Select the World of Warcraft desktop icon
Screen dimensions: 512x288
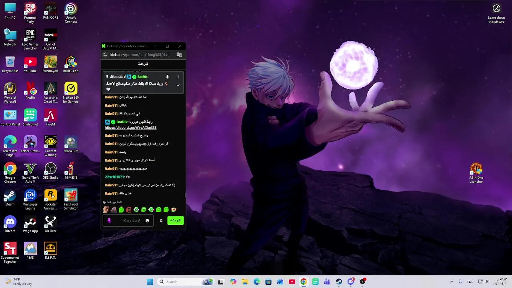point(10,93)
